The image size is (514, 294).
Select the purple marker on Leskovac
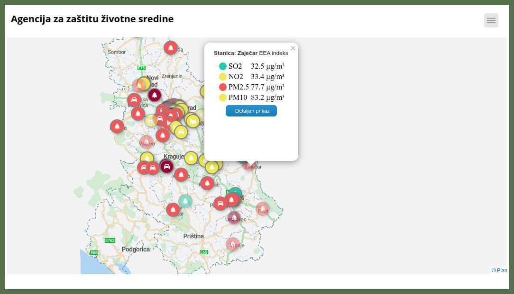click(234, 218)
